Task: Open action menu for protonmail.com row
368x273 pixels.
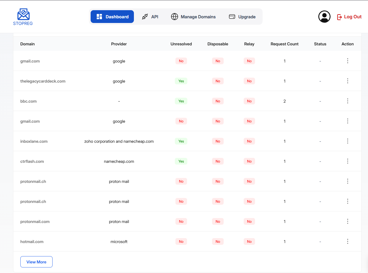Action: tap(347, 221)
